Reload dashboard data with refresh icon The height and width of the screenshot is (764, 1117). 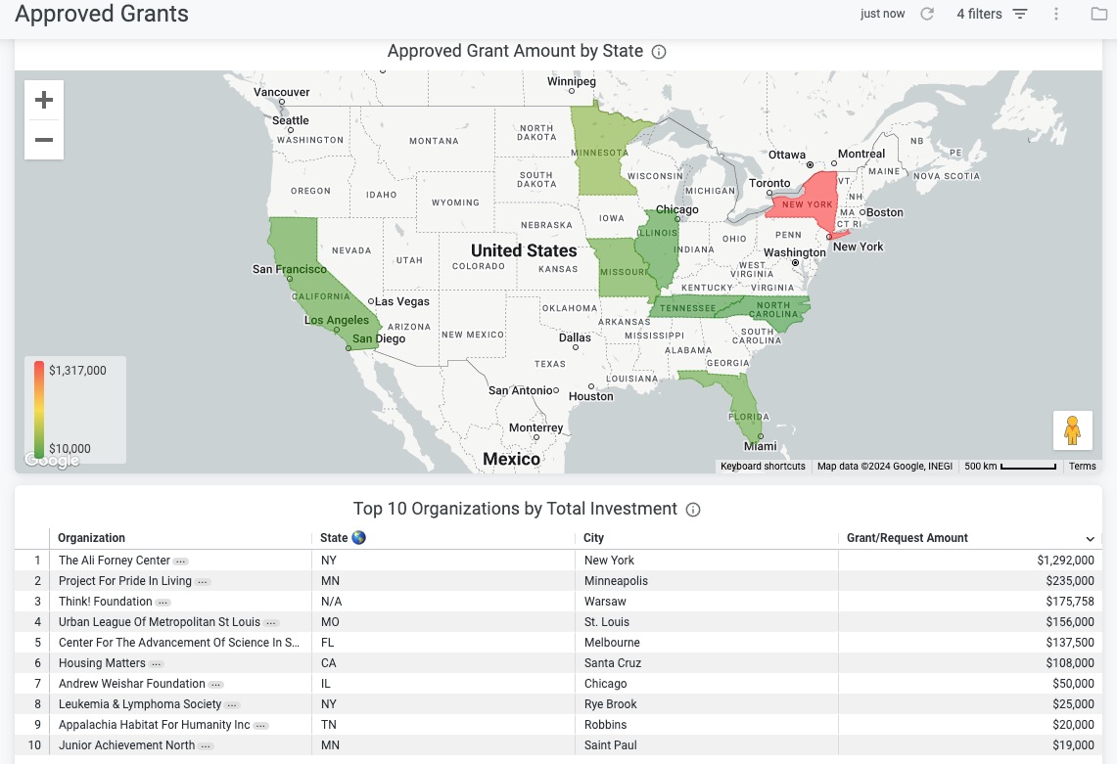click(927, 14)
